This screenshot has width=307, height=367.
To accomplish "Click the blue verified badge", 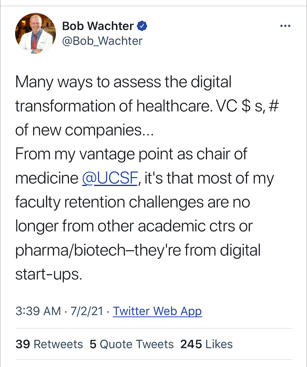I will tap(142, 26).
